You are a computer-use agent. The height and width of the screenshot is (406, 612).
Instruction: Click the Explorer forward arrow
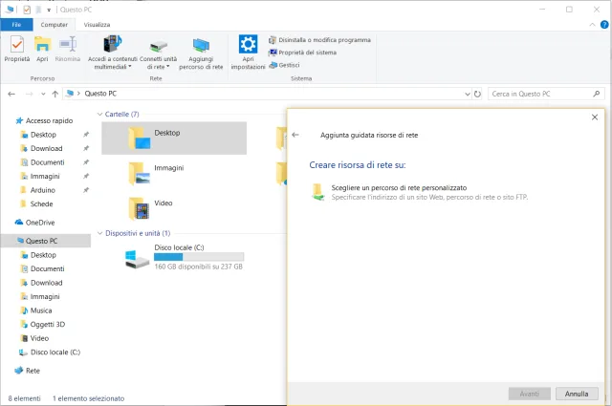click(x=29, y=94)
